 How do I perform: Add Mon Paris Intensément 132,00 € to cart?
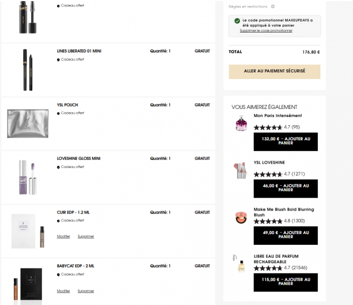(286, 141)
